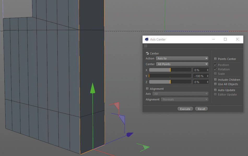Click the green arrow near bottom right

143,147
